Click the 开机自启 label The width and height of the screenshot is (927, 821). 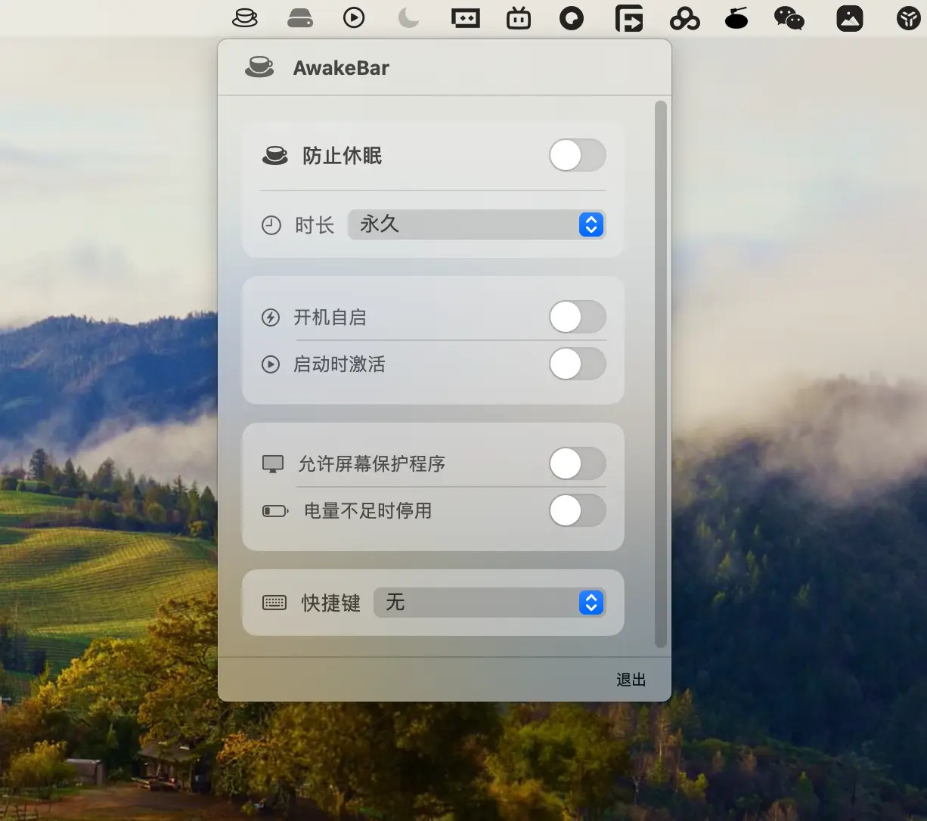coord(330,318)
